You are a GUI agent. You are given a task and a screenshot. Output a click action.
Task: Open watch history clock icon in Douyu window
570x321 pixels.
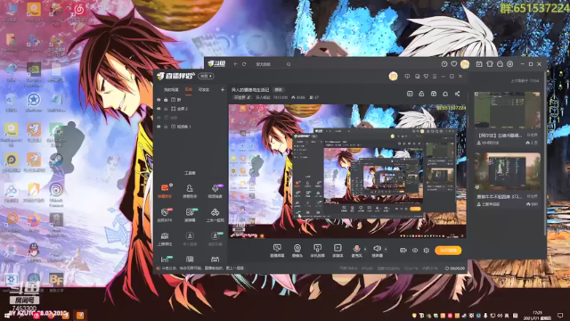coord(444,64)
